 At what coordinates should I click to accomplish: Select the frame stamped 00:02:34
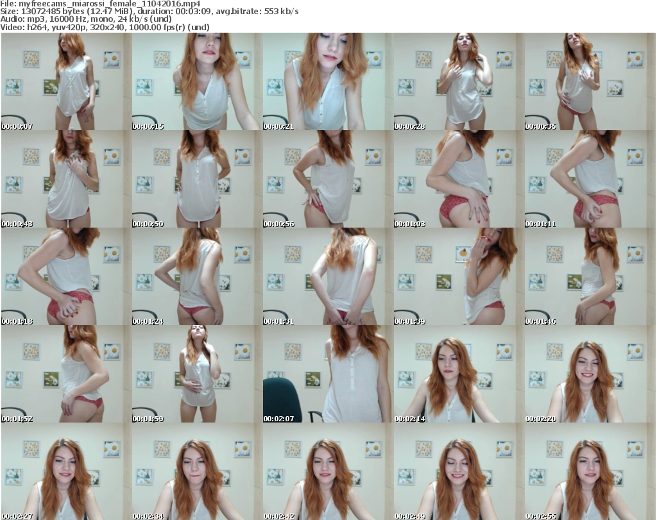[197, 471]
